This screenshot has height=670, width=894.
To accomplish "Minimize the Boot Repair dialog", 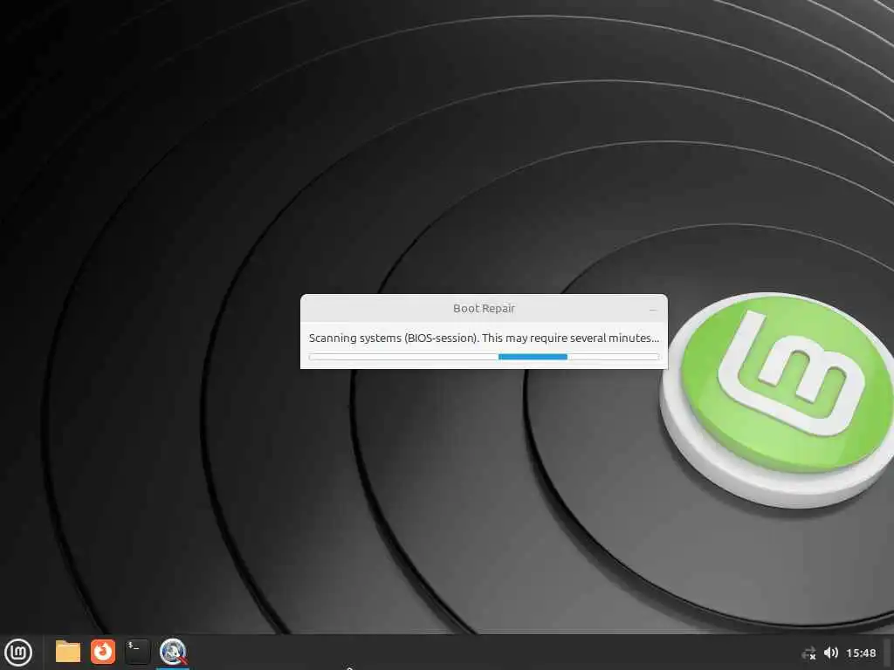I will tap(653, 310).
